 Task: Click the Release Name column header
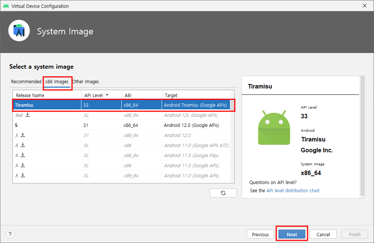(47, 95)
